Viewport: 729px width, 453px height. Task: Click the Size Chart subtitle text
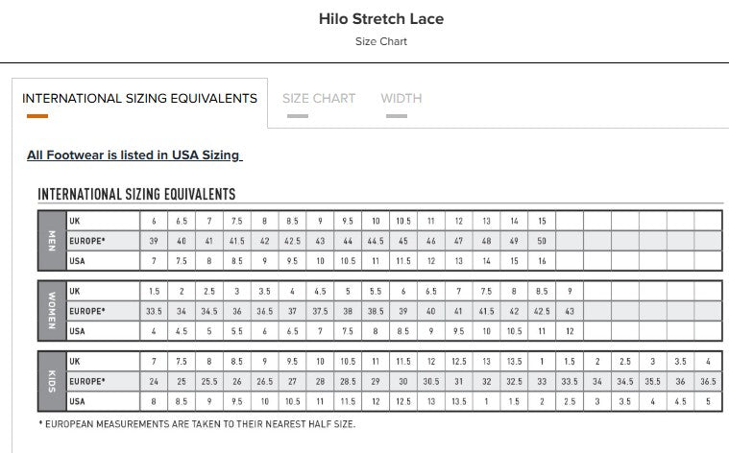(x=381, y=41)
